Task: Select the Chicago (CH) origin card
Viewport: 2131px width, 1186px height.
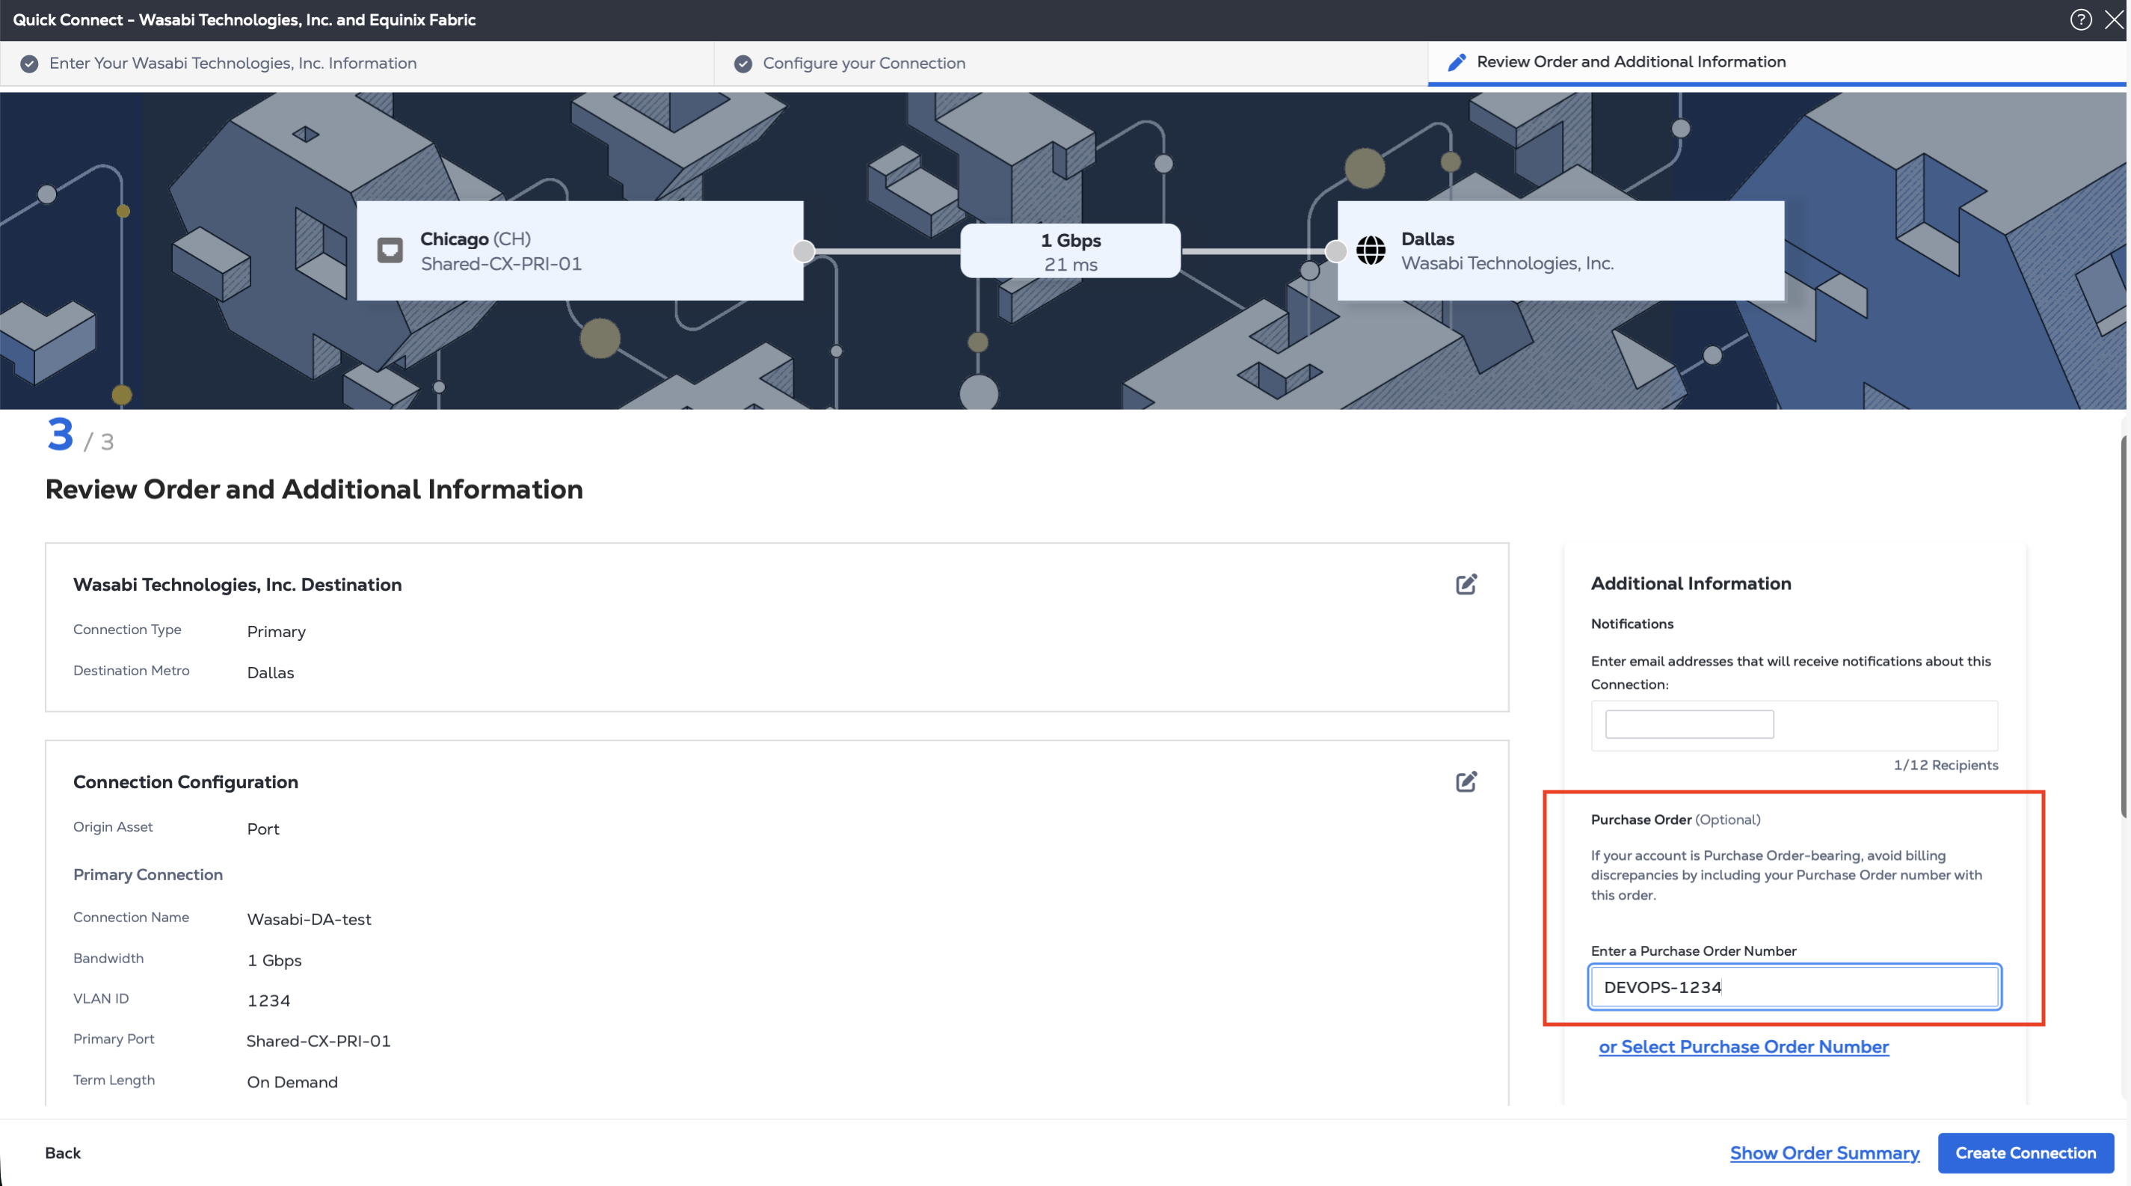Action: pyautogui.click(x=580, y=251)
